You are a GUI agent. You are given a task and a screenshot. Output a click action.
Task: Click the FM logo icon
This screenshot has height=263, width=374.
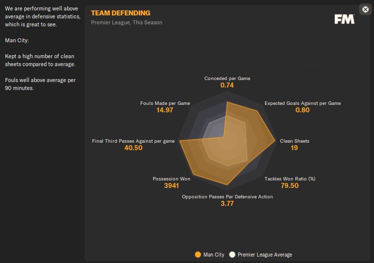click(344, 19)
